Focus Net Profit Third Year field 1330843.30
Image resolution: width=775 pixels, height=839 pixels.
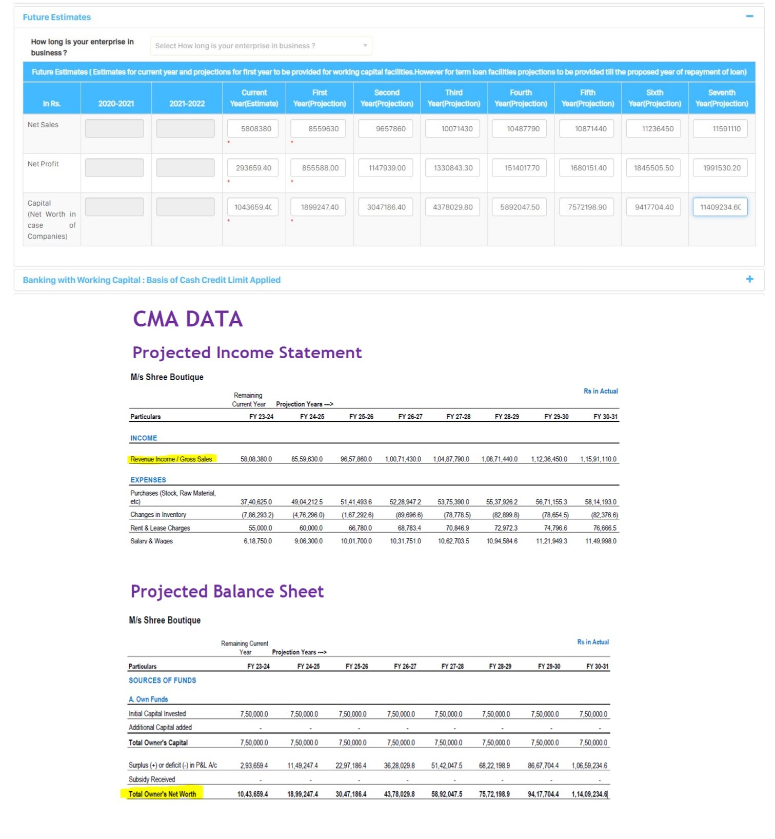[x=452, y=168]
